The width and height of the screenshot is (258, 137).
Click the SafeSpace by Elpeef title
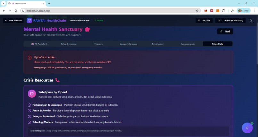click(x=52, y=92)
